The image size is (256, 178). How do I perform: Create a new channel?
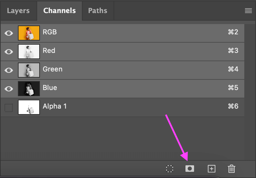click(212, 168)
